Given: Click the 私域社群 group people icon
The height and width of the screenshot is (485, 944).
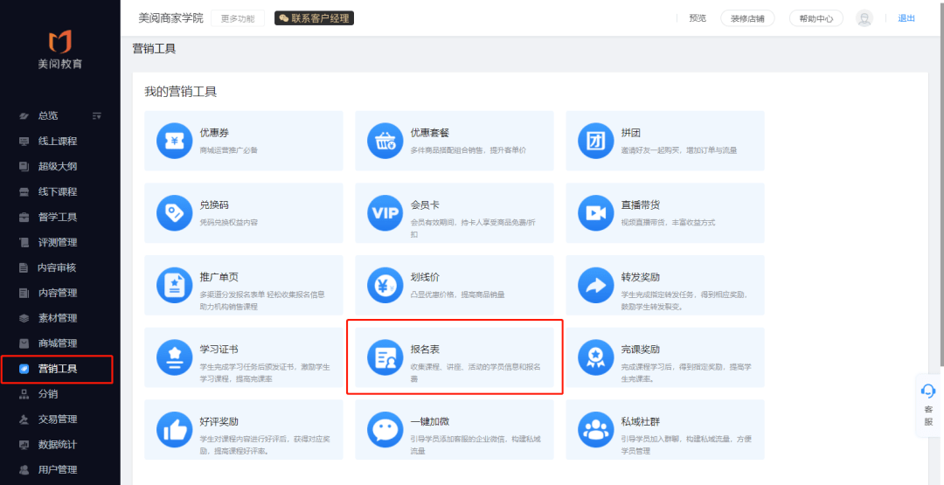Looking at the screenshot, I should point(596,430).
